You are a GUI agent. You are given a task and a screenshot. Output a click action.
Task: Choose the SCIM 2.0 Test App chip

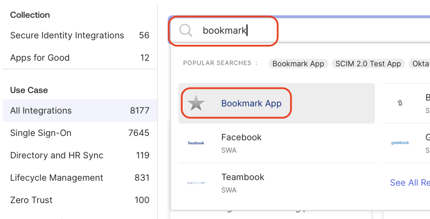[x=368, y=63]
